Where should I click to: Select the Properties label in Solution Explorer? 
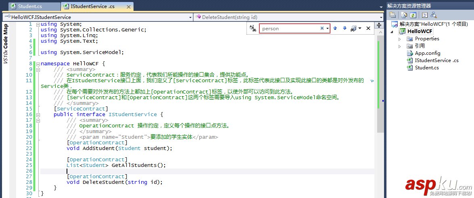(427, 39)
